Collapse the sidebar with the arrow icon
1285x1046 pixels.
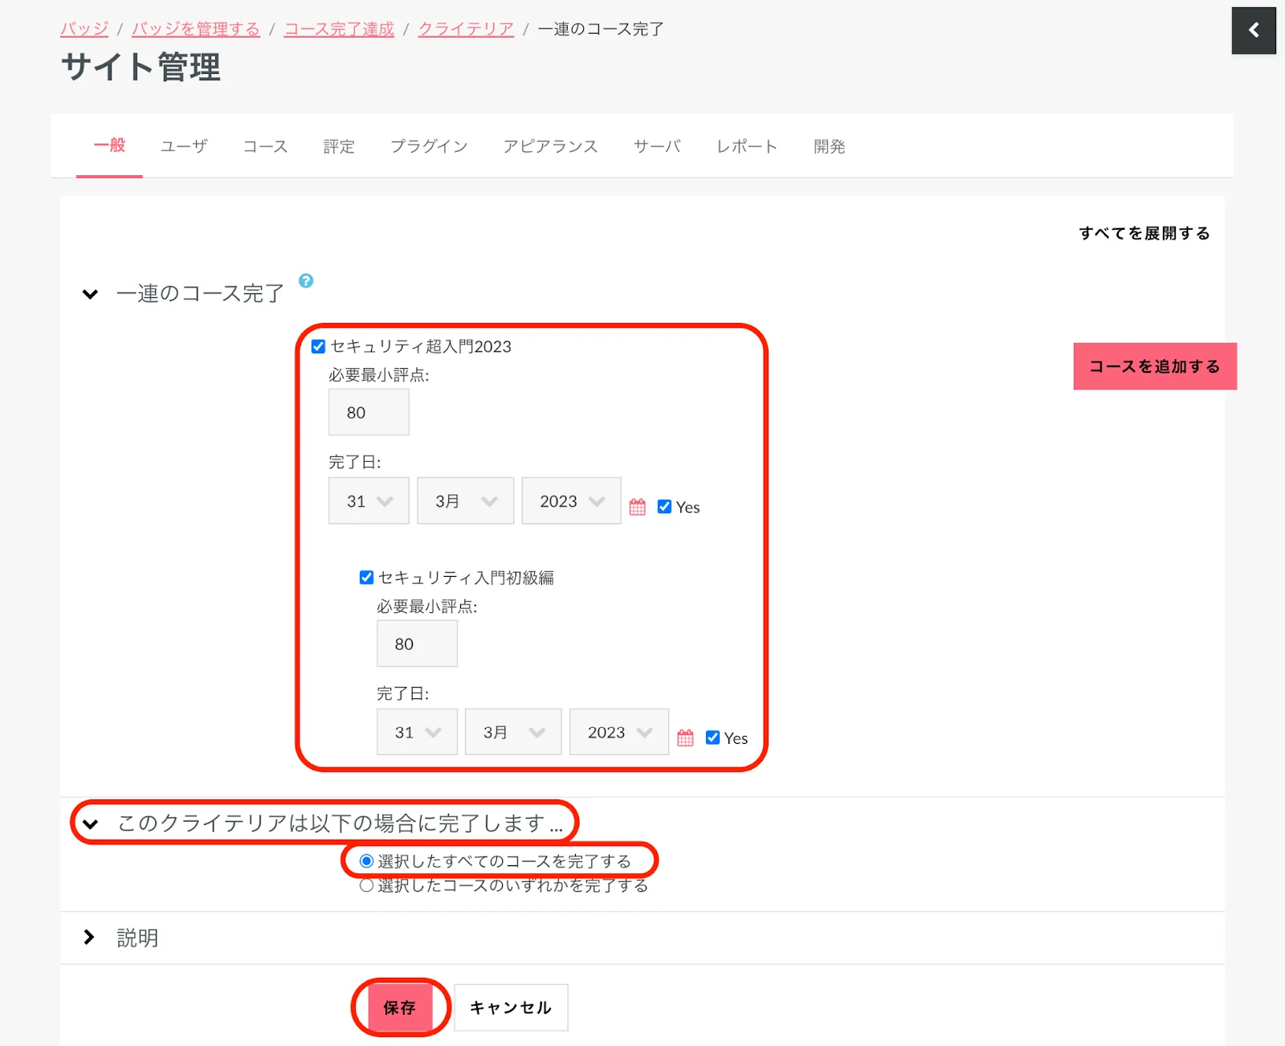click(x=1253, y=31)
